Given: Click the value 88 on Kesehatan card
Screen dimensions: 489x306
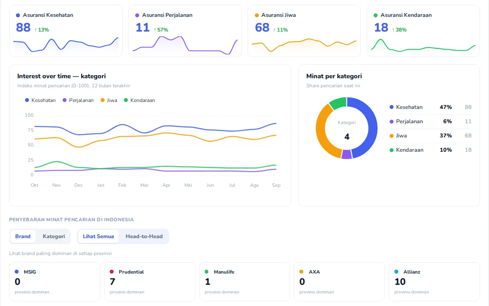Looking at the screenshot, I should click(23, 28).
